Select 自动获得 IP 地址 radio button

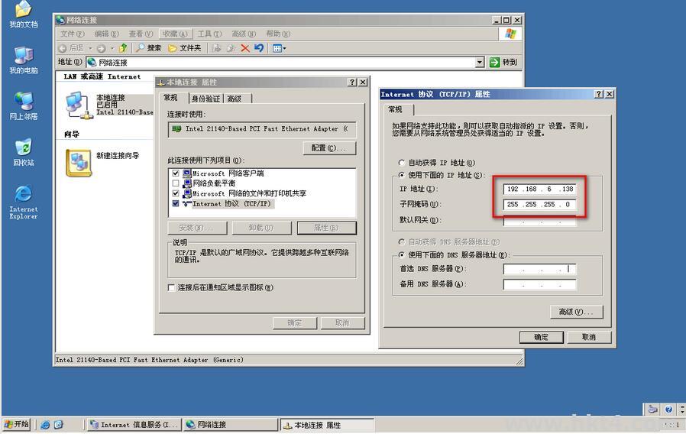401,162
